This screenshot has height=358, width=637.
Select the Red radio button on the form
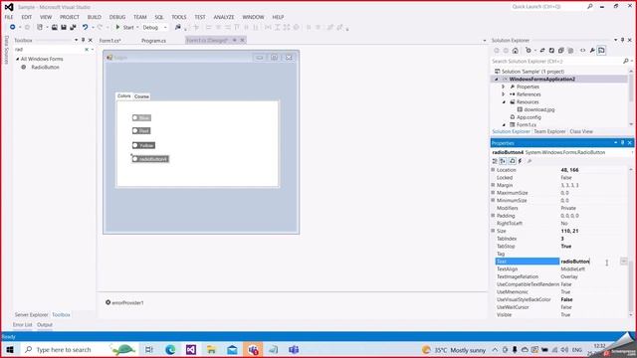[141, 130]
